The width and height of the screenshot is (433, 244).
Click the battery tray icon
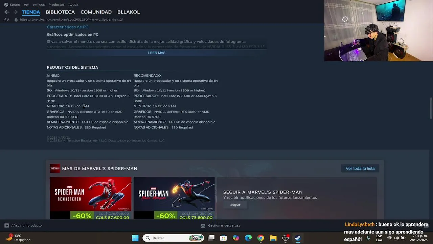(403, 238)
